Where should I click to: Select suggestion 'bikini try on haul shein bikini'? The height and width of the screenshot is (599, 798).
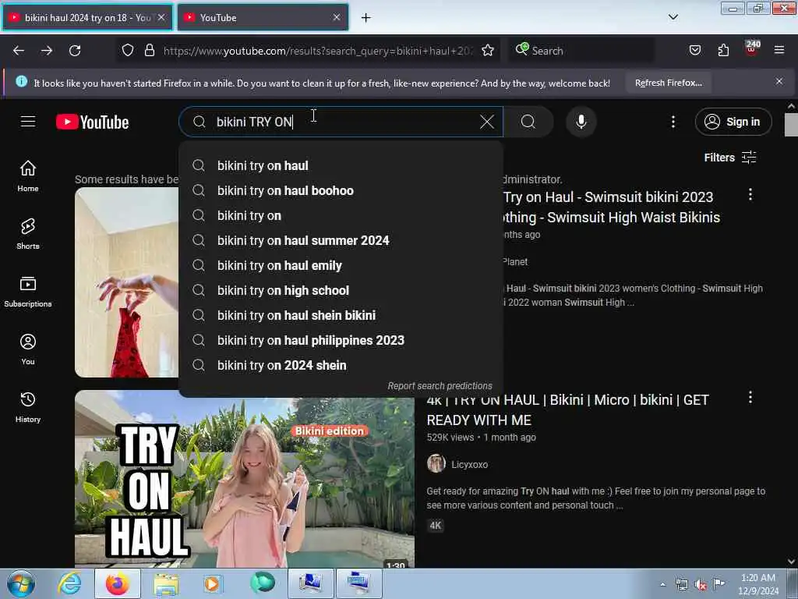click(x=341, y=315)
